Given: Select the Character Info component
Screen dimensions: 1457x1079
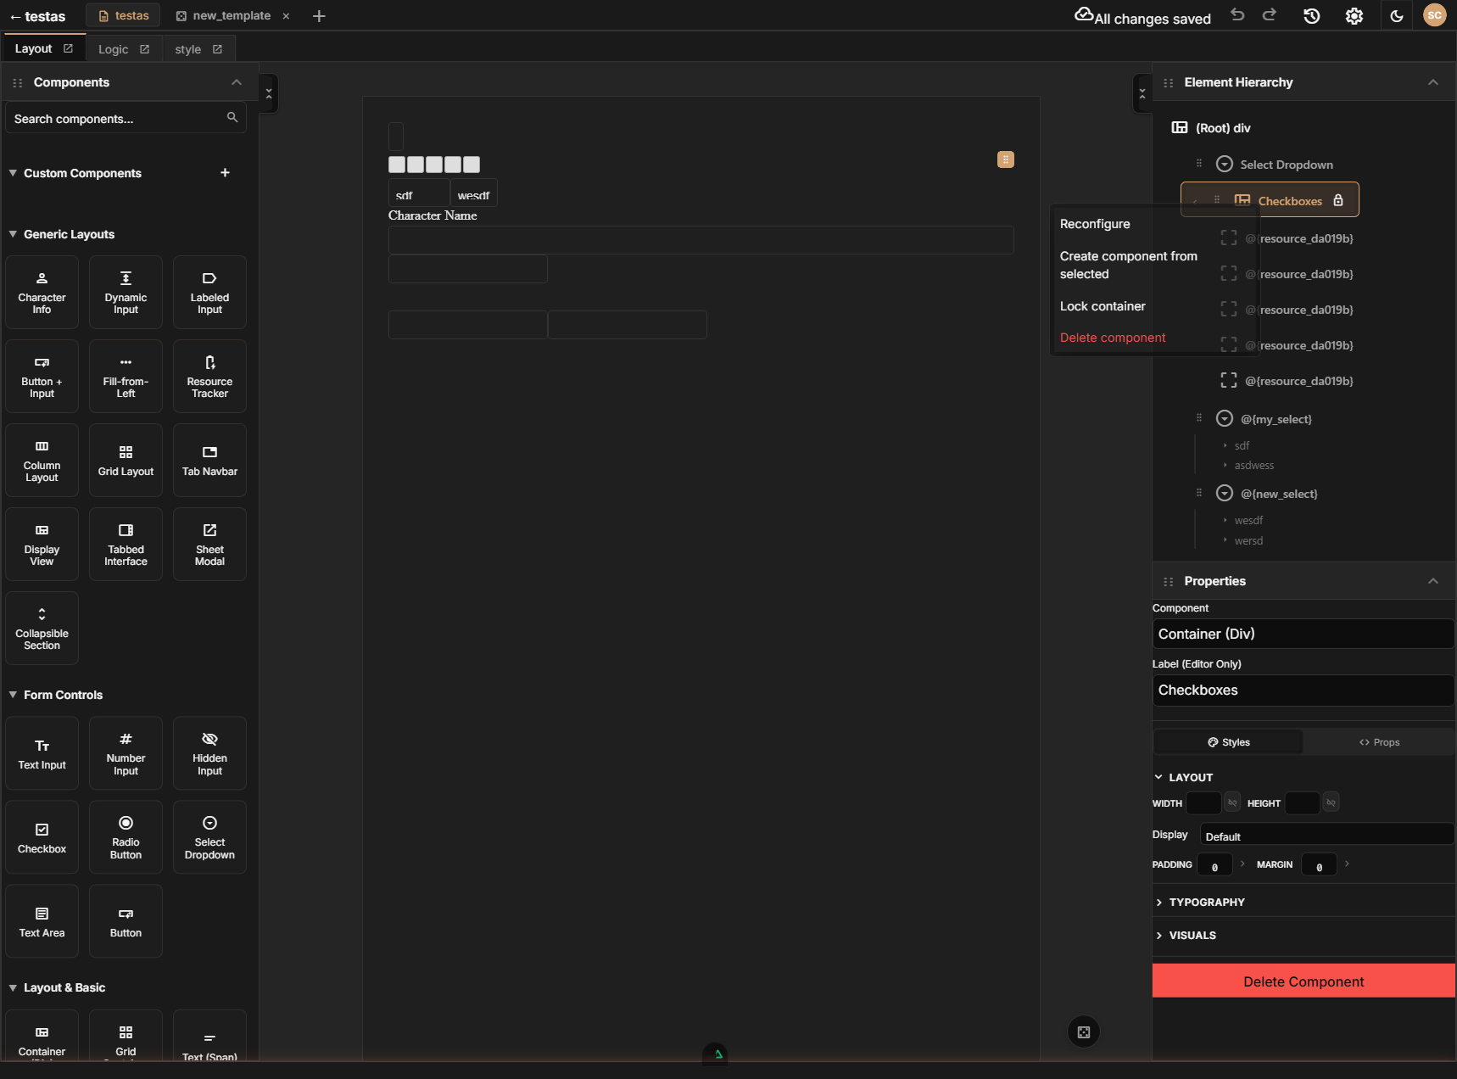Looking at the screenshot, I should pyautogui.click(x=42, y=292).
